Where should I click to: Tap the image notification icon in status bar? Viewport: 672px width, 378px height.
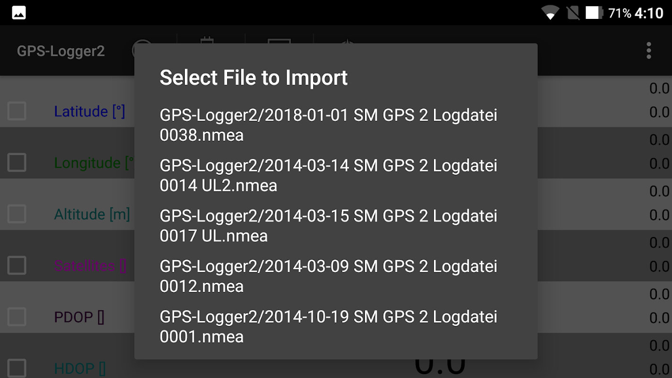pyautogui.click(x=19, y=13)
